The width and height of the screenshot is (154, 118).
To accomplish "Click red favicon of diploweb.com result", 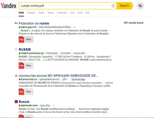I will (x=16, y=102).
